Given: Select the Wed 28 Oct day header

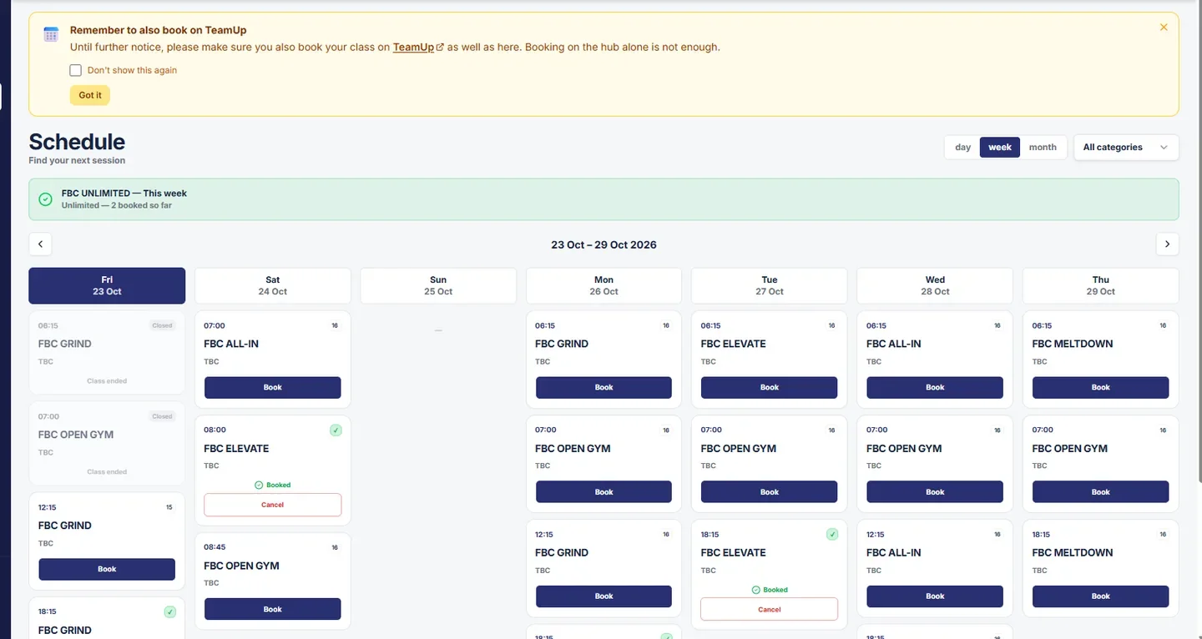Looking at the screenshot, I should [935, 285].
